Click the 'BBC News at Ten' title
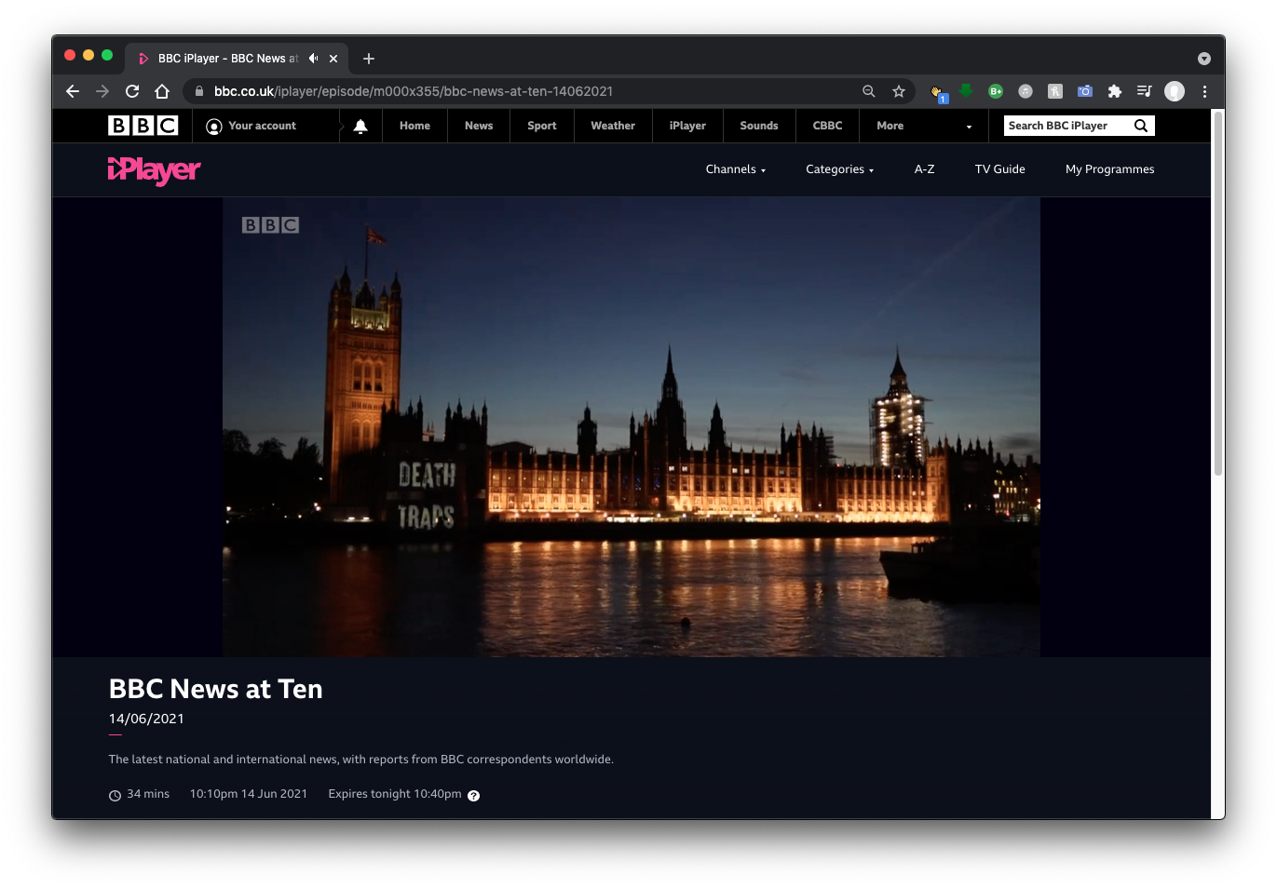1277x888 pixels. [x=216, y=689]
